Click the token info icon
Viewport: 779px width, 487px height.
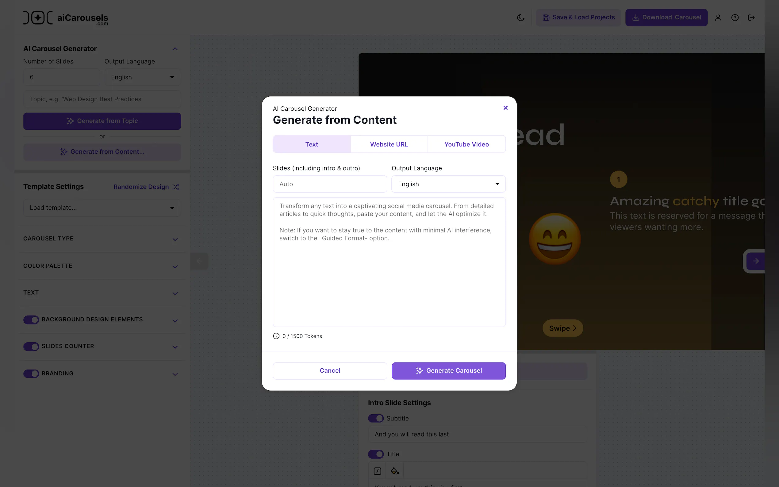276,336
